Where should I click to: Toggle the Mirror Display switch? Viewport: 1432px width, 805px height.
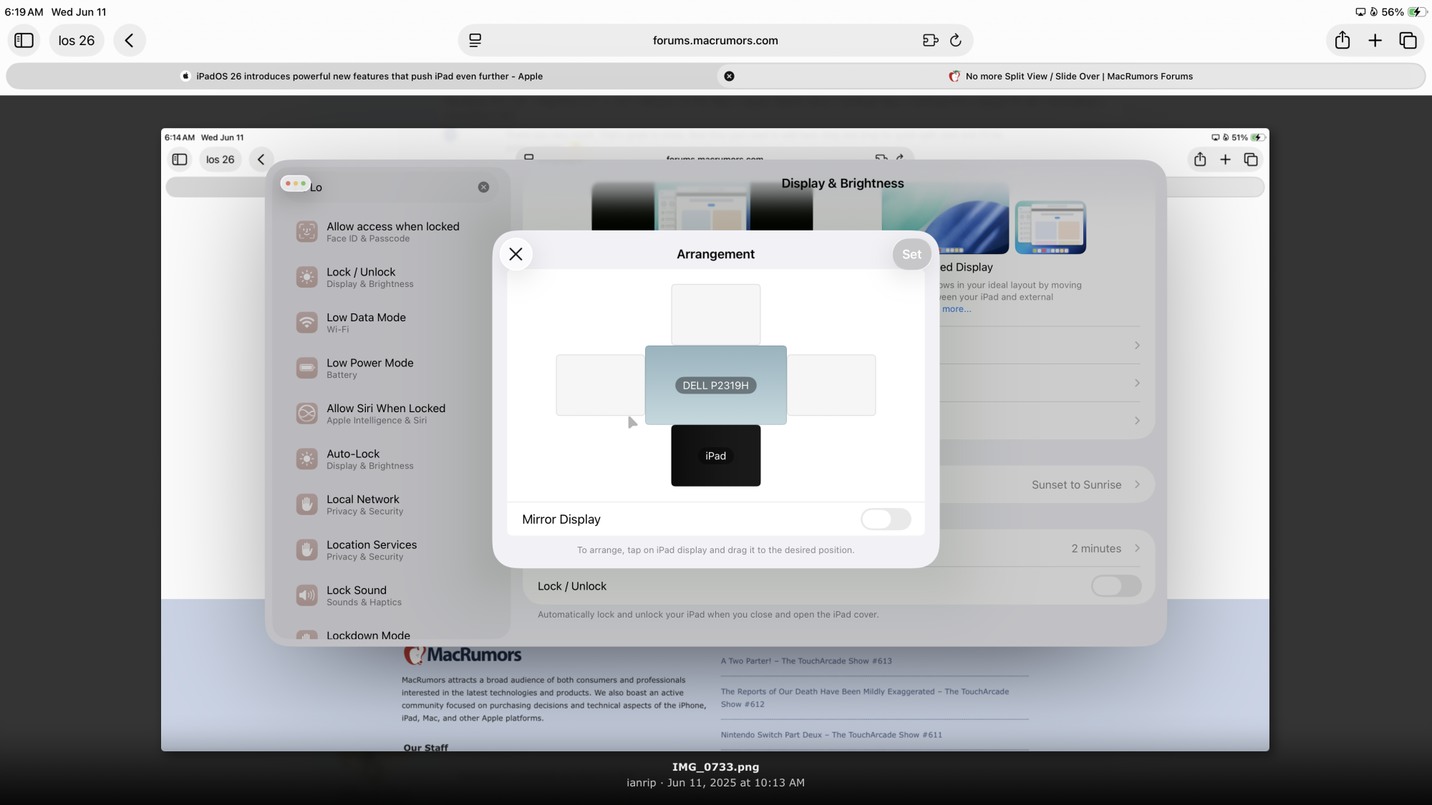(886, 519)
